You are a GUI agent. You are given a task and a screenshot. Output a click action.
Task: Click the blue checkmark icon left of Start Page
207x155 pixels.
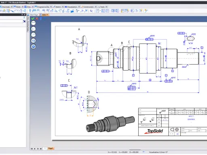(28, 15)
